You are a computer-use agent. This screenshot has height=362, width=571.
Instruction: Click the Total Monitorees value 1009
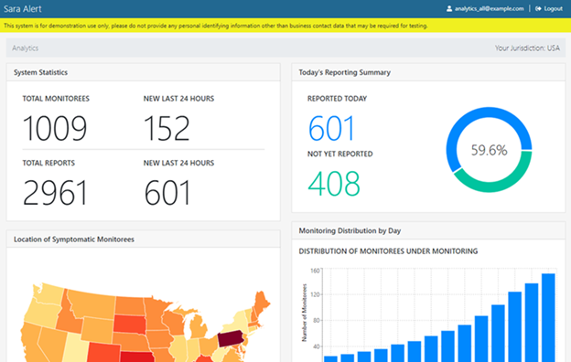55,128
